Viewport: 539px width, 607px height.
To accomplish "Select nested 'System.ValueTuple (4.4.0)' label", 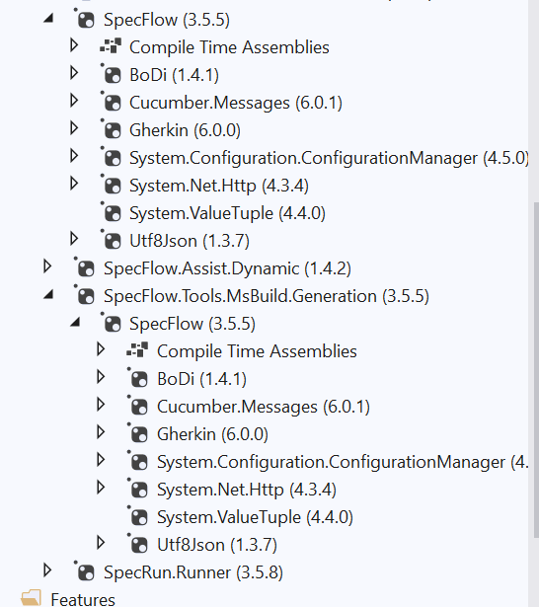I will [255, 517].
